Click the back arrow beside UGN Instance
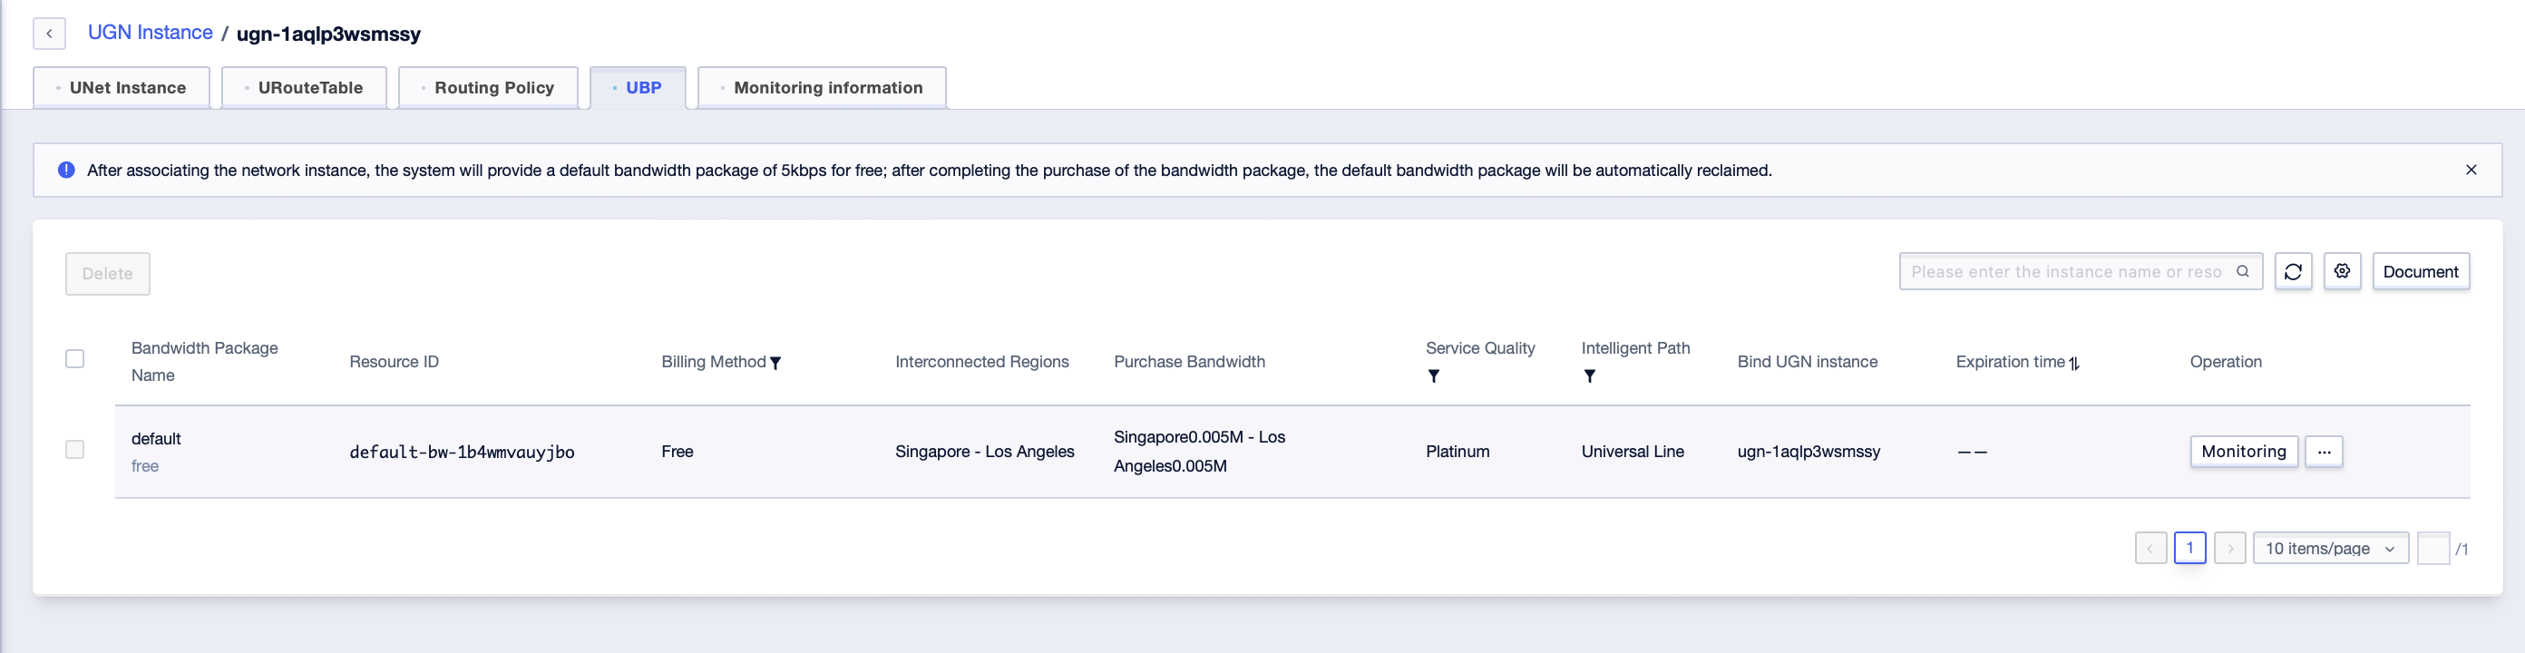The image size is (2525, 653). coord(49,34)
